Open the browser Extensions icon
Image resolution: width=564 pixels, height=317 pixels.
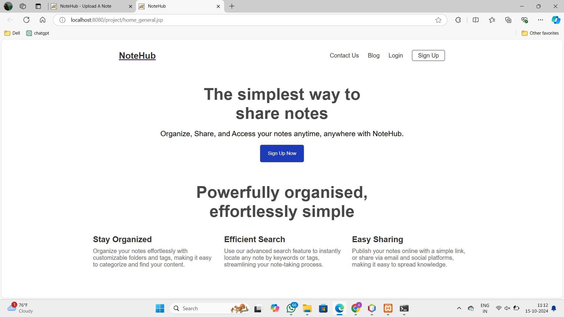458,20
